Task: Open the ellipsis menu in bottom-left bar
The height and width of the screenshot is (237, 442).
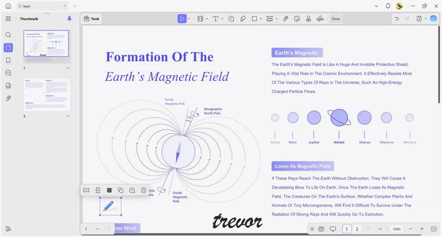Action: point(98,229)
